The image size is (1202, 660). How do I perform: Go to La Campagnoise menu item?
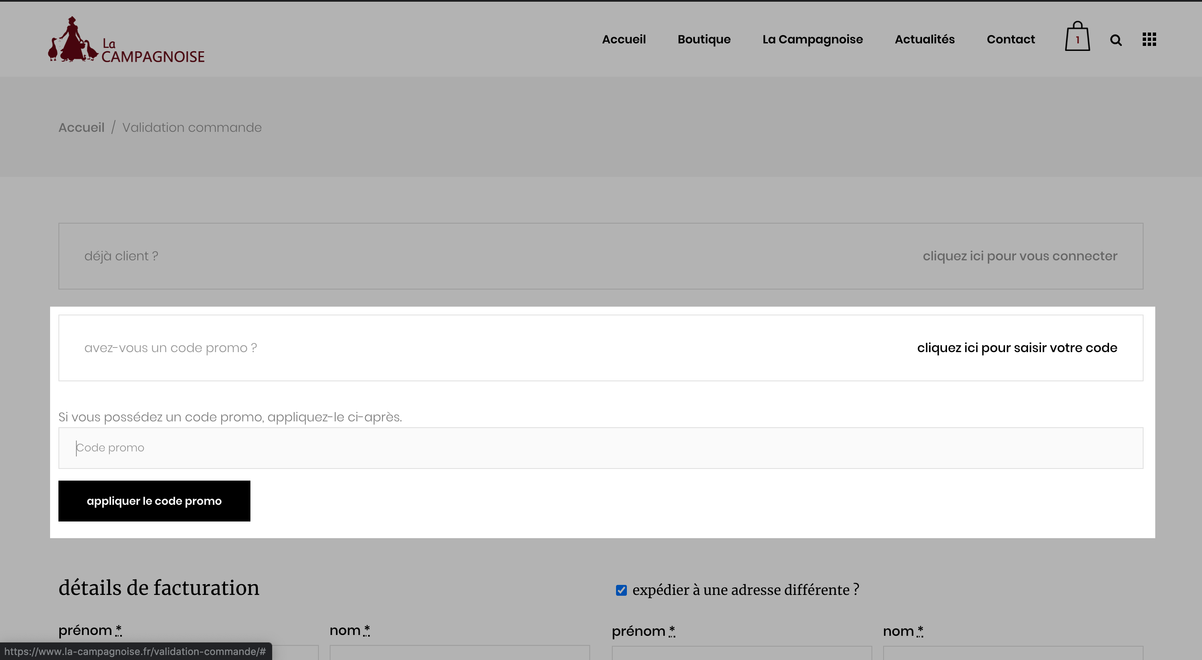coord(812,39)
